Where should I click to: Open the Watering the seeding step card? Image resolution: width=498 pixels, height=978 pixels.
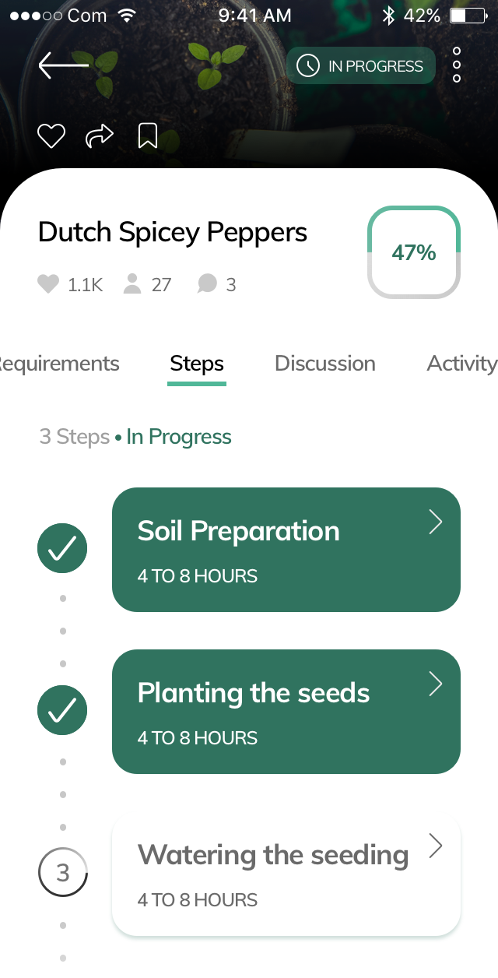pyautogui.click(x=272, y=876)
